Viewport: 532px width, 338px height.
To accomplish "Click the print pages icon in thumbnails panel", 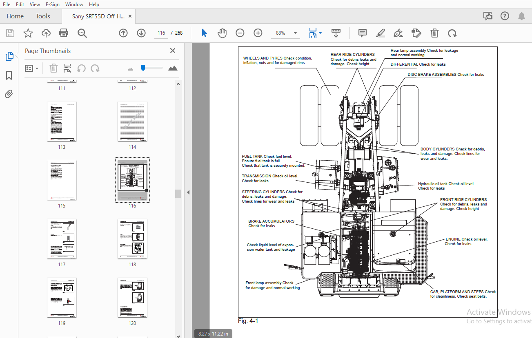I will (67, 68).
